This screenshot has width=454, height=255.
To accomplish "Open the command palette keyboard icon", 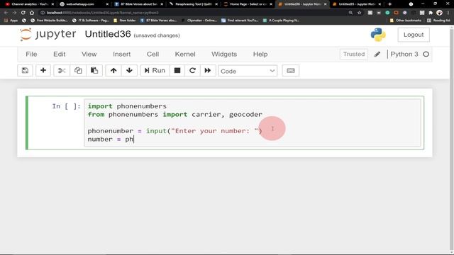I will [x=291, y=71].
